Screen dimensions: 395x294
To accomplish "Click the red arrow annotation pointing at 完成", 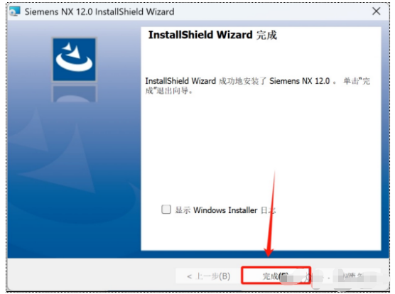I will pos(271,214).
